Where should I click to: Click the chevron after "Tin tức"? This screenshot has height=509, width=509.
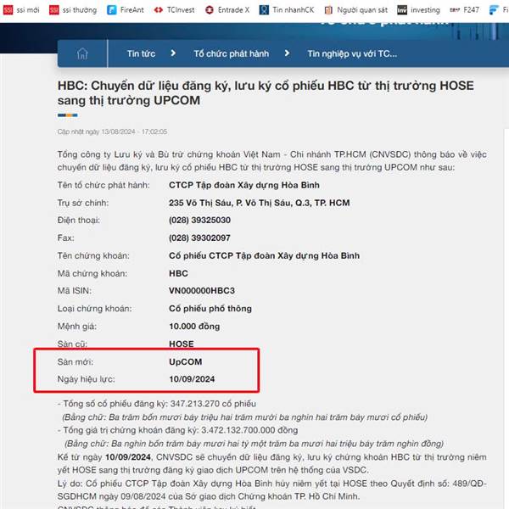(173, 53)
